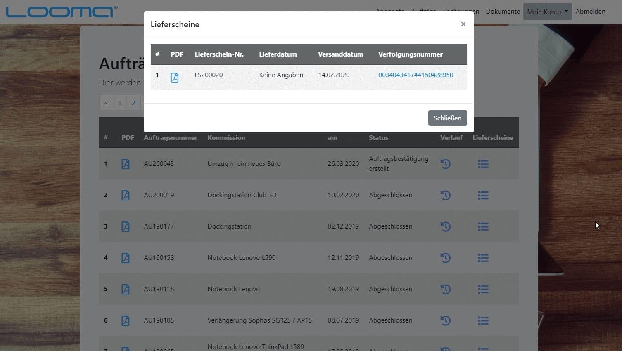Viewport: 622px width, 351px height.
Task: View history icon for Notebook Lenovo L590
Action: tap(445, 258)
